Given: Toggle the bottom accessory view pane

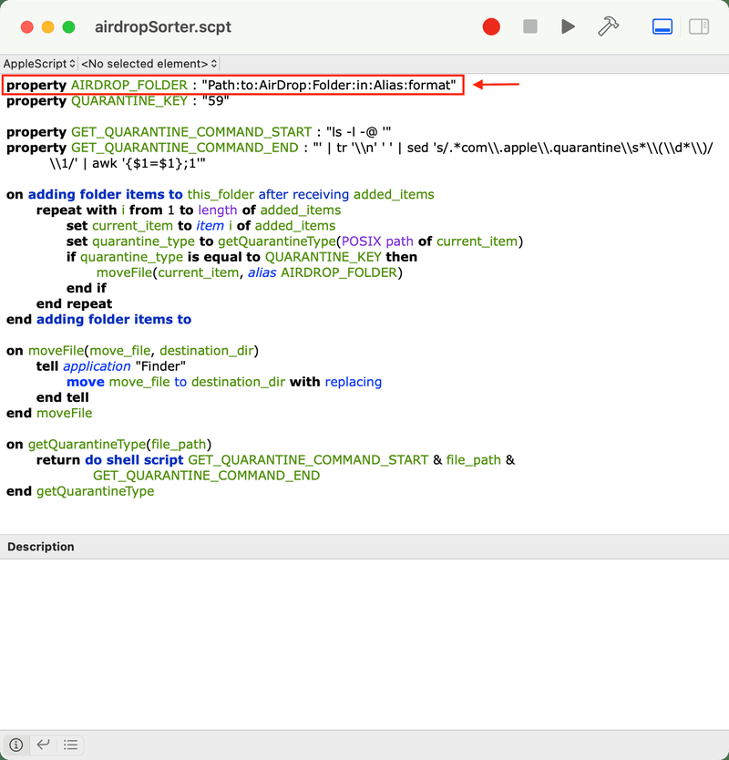Looking at the screenshot, I should tap(662, 26).
